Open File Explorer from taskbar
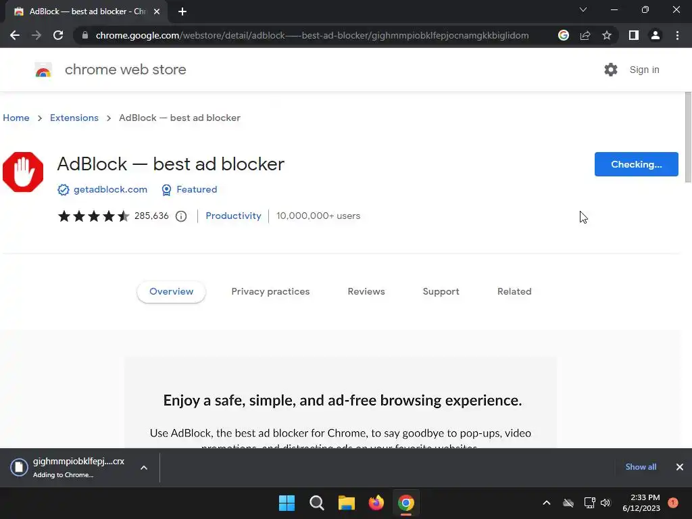The width and height of the screenshot is (692, 519). (347, 503)
